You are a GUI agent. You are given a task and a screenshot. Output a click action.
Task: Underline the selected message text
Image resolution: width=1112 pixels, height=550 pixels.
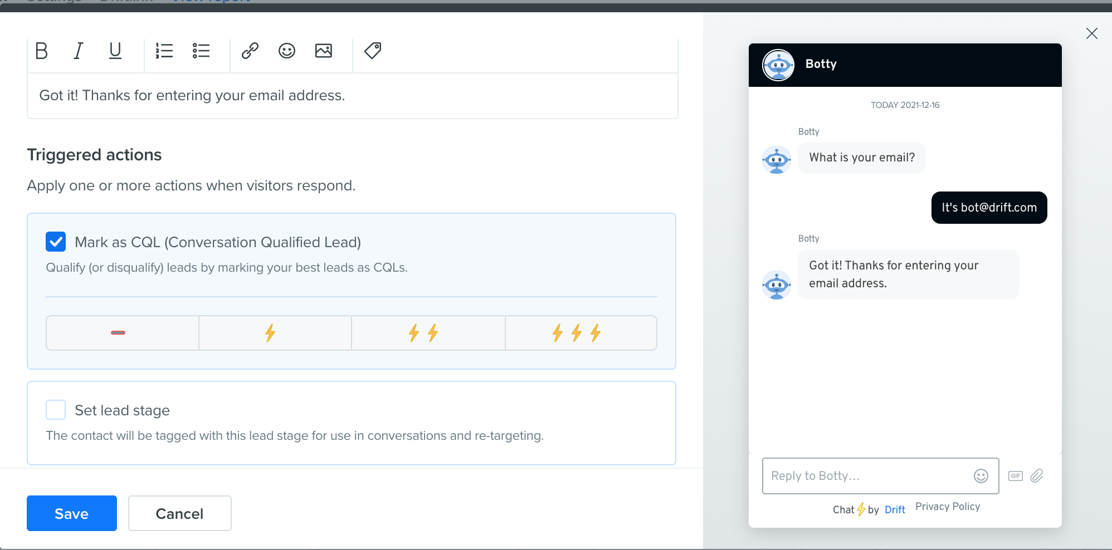(x=115, y=51)
